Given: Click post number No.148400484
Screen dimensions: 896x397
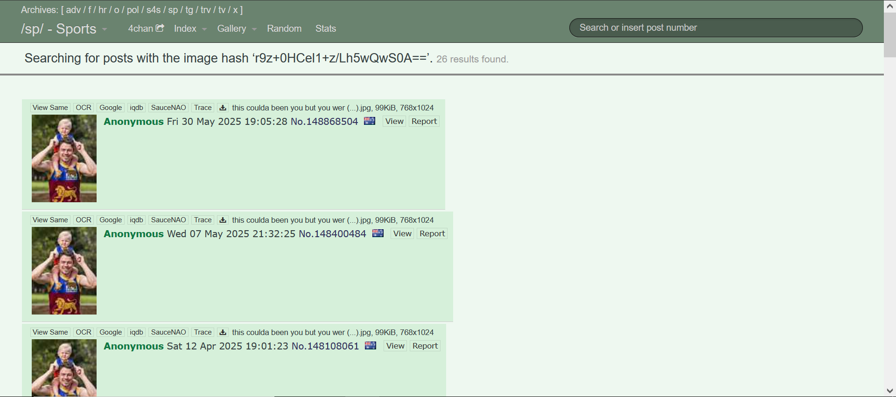Looking at the screenshot, I should point(332,233).
